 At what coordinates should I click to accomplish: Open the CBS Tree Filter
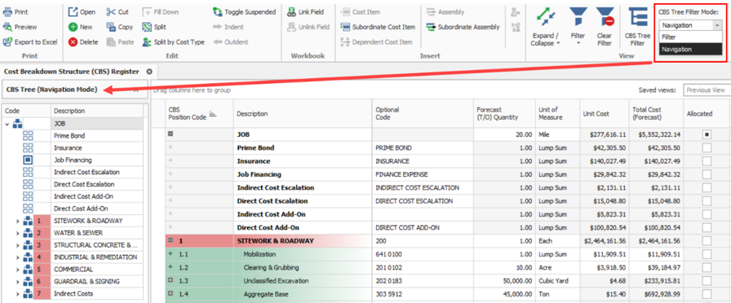(x=637, y=27)
